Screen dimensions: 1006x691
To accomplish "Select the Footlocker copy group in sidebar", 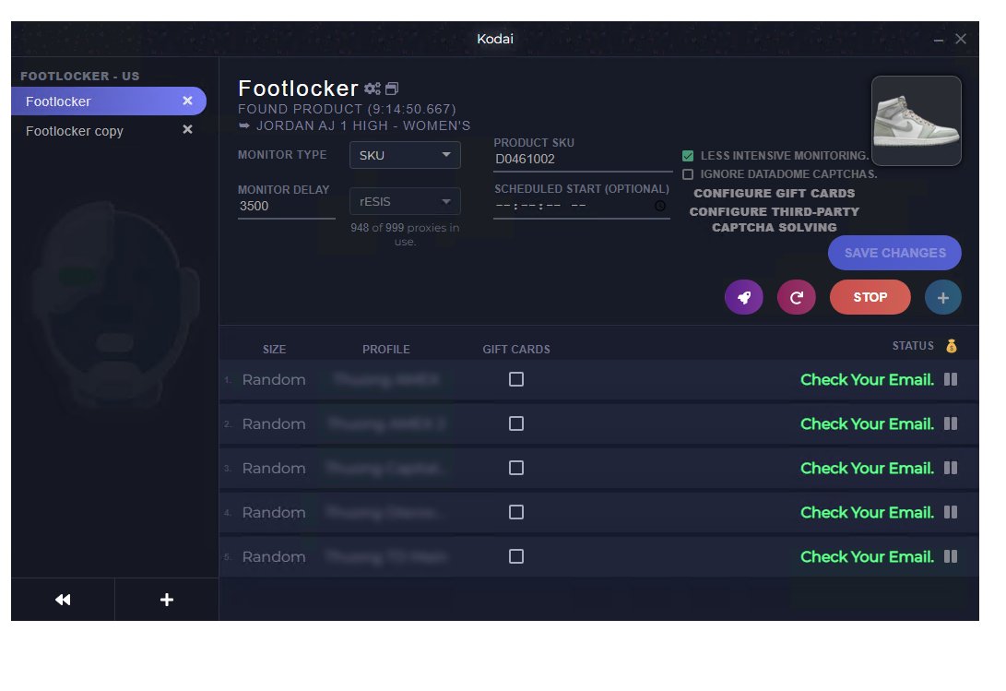I will coord(109,130).
